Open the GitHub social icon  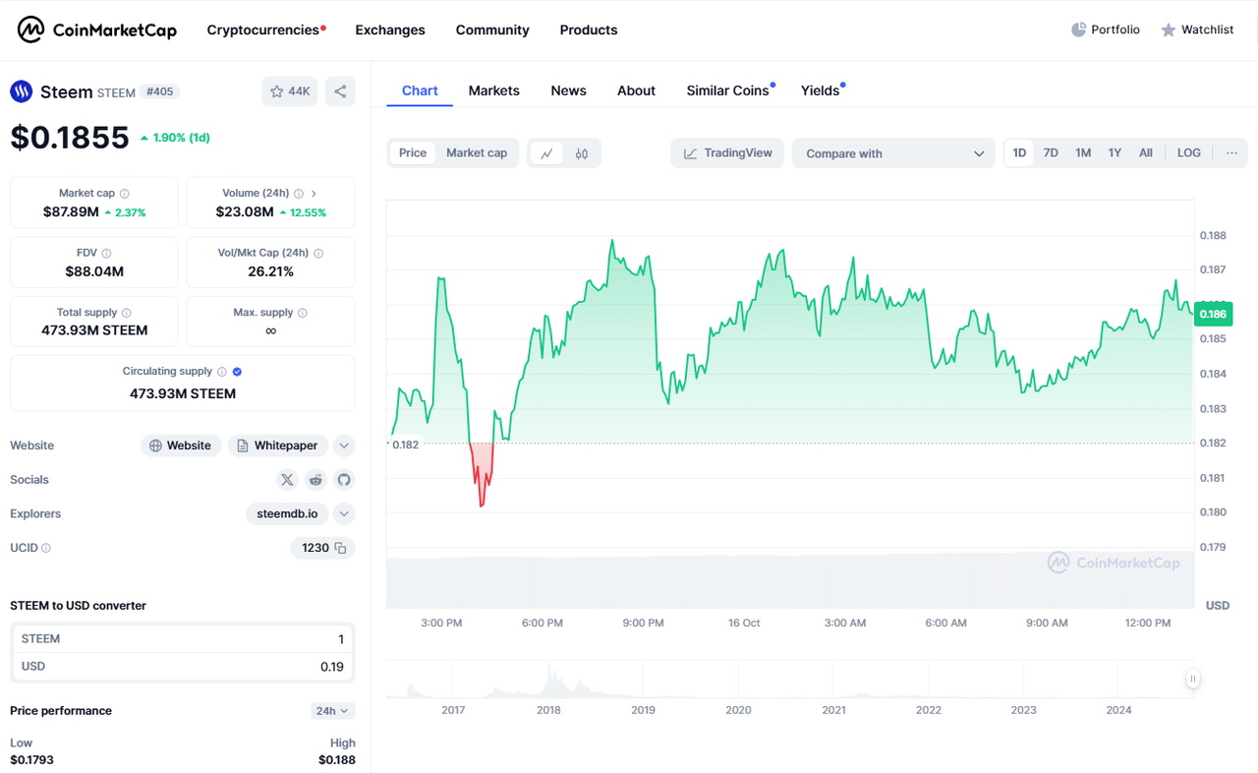pyautogui.click(x=344, y=480)
